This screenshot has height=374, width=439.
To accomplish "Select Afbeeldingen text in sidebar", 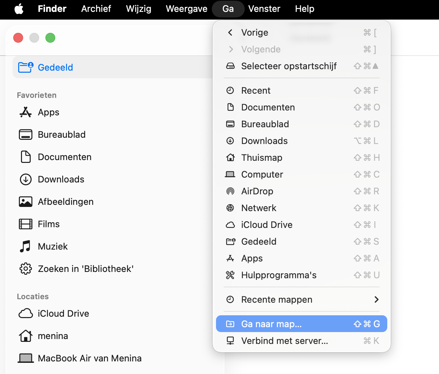I will tap(66, 202).
